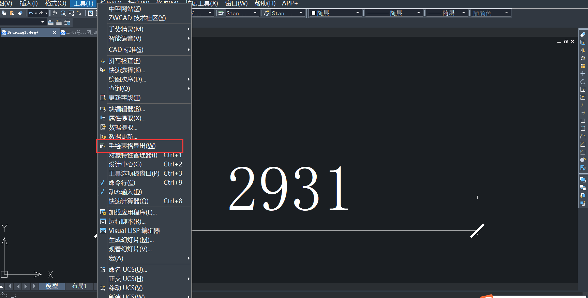This screenshot has height=298, width=588.
Task: Click the Mirror tool icon
Action: (583, 50)
